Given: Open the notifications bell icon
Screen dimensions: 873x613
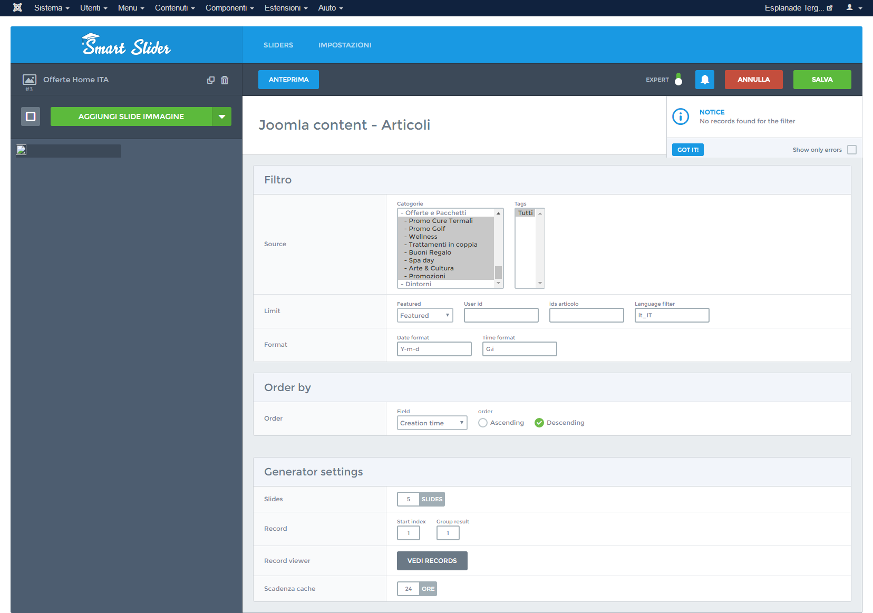Looking at the screenshot, I should click(x=705, y=80).
